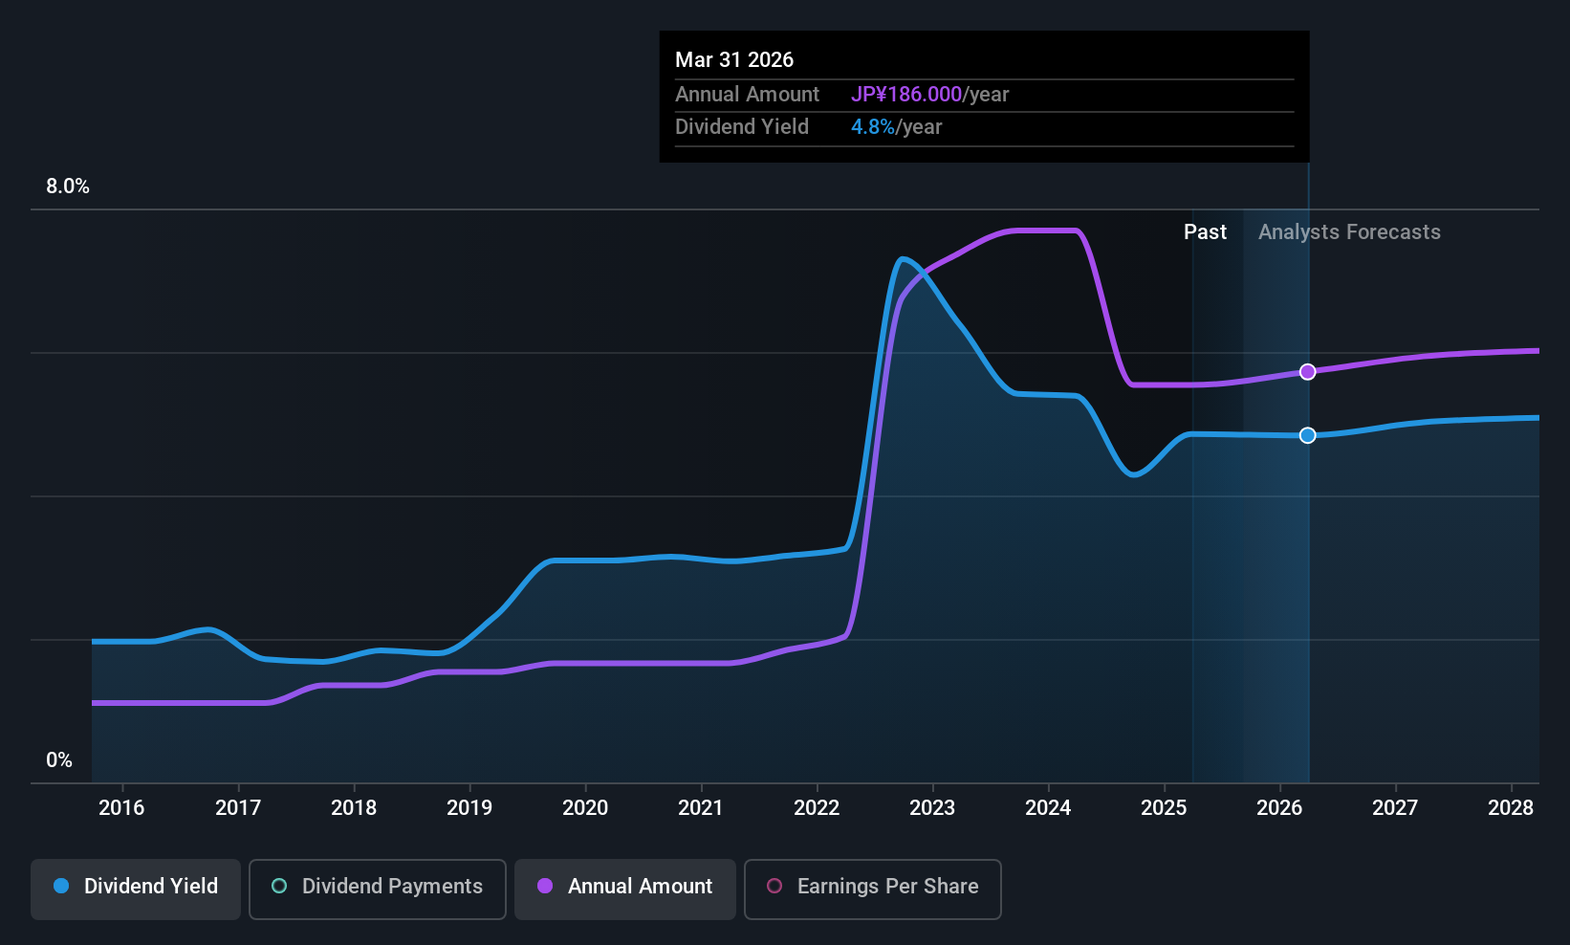Click the blue Dividend Yield data point marker
1570x945 pixels.
click(1307, 435)
